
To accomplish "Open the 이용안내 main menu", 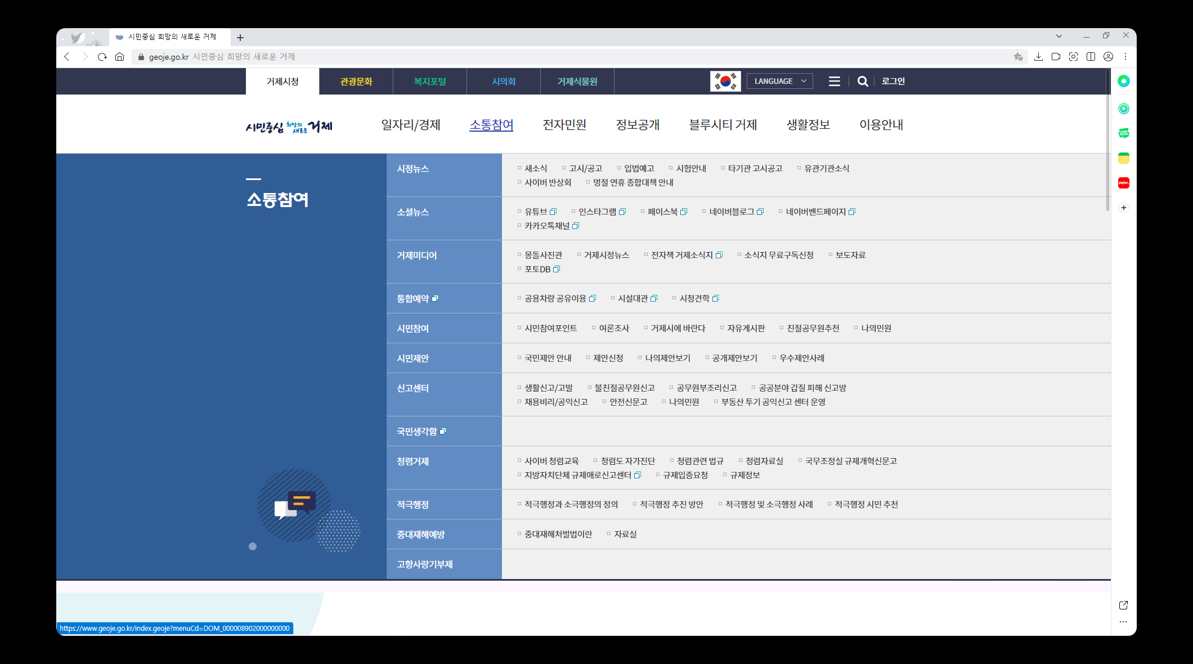I will click(x=881, y=124).
